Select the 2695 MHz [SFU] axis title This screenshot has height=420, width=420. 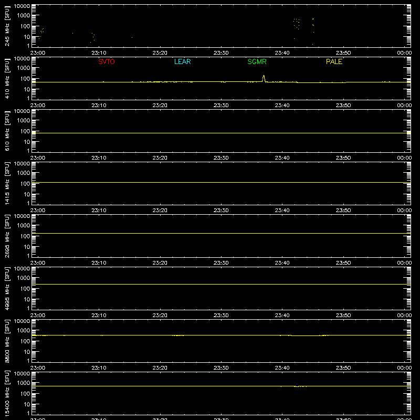pyautogui.click(x=7, y=236)
